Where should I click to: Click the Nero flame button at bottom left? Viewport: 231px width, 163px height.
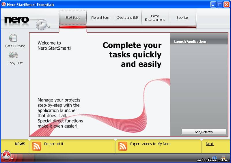click(6, 155)
